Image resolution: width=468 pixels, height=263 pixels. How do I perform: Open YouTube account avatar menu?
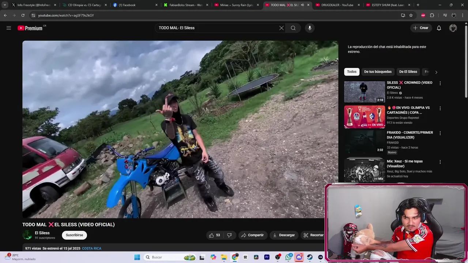coord(453,28)
